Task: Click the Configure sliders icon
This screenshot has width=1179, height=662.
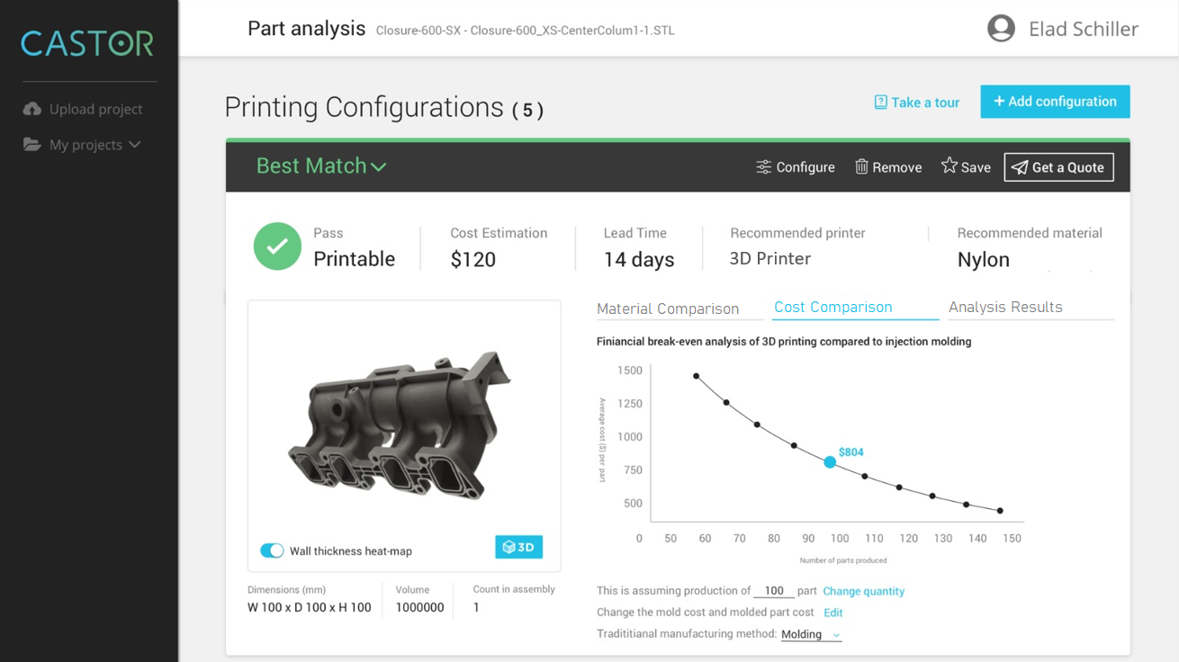Action: (x=763, y=167)
